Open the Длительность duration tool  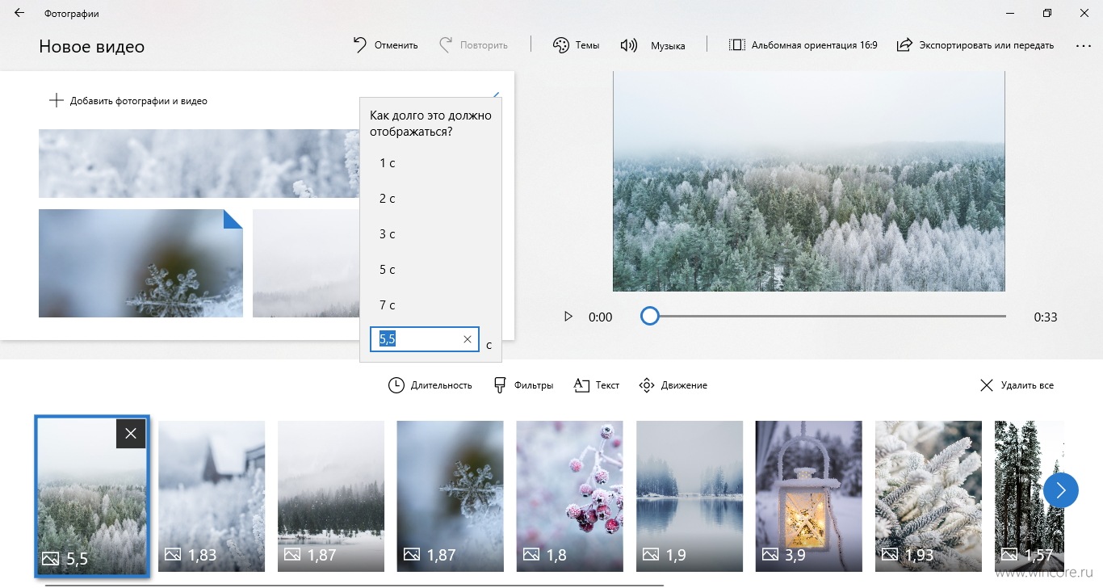(x=430, y=385)
